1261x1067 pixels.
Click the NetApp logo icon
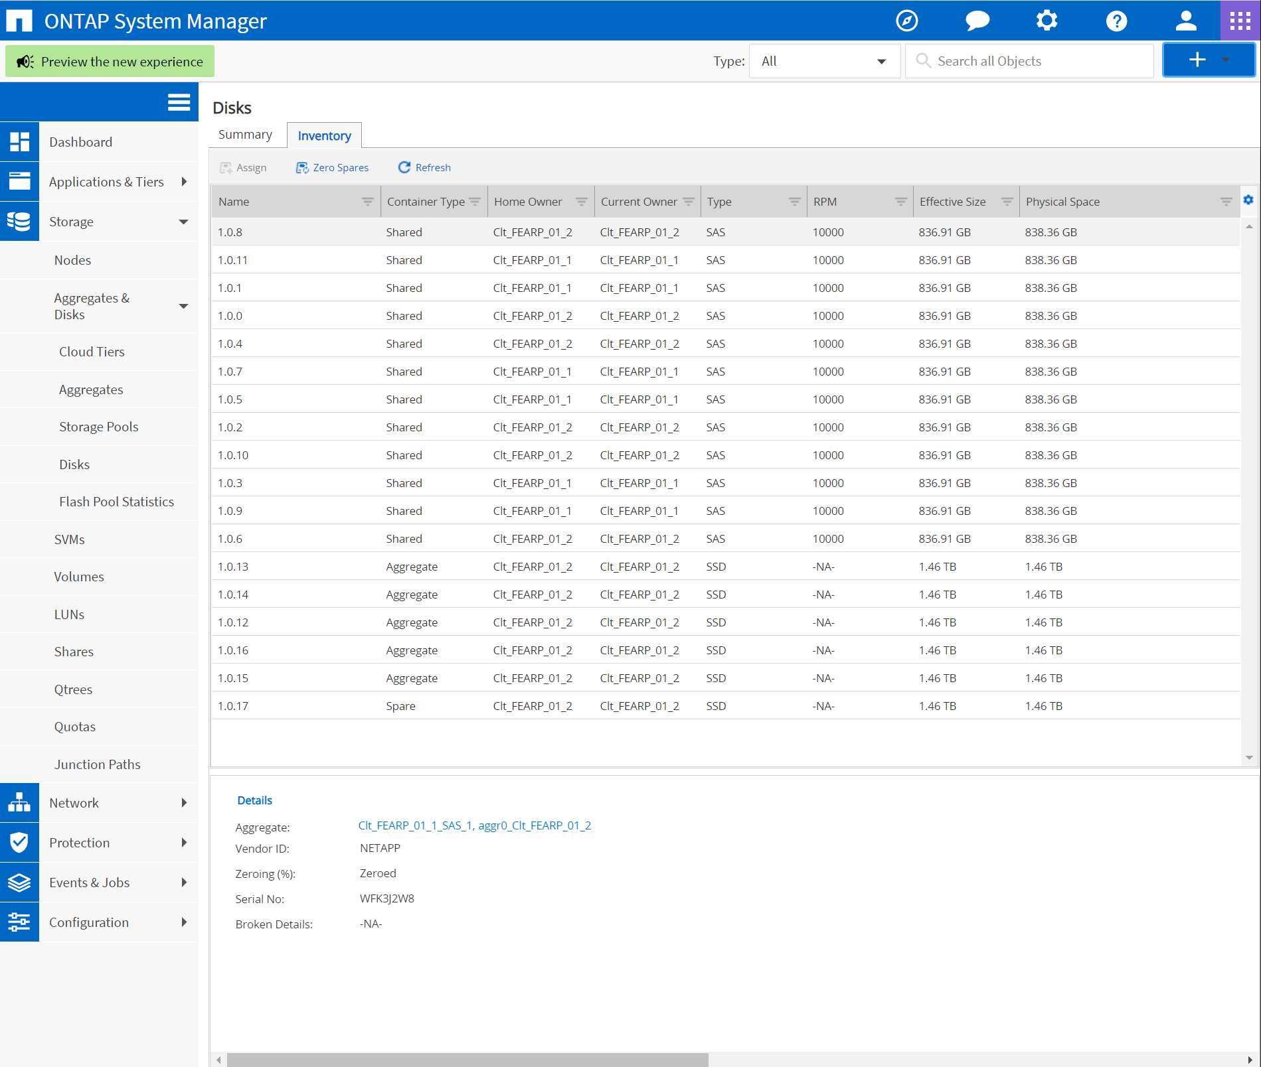[x=19, y=21]
